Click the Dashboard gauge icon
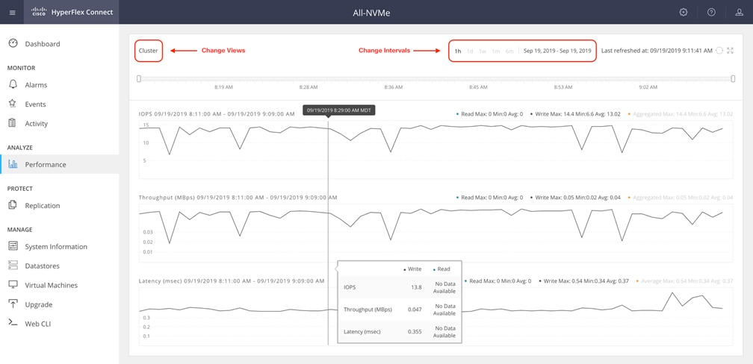The height and width of the screenshot is (364, 753). pyautogui.click(x=13, y=44)
